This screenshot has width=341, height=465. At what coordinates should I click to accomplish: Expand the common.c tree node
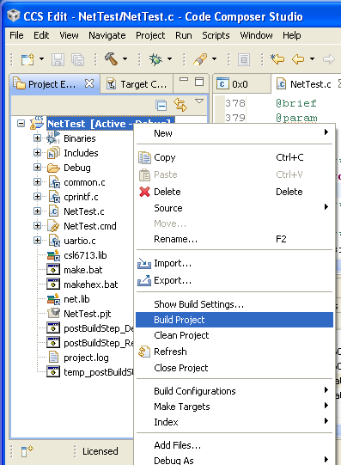point(37,182)
